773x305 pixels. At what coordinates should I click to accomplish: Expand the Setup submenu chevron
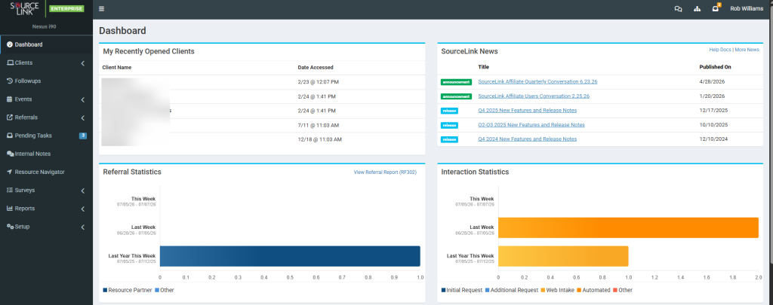click(83, 227)
